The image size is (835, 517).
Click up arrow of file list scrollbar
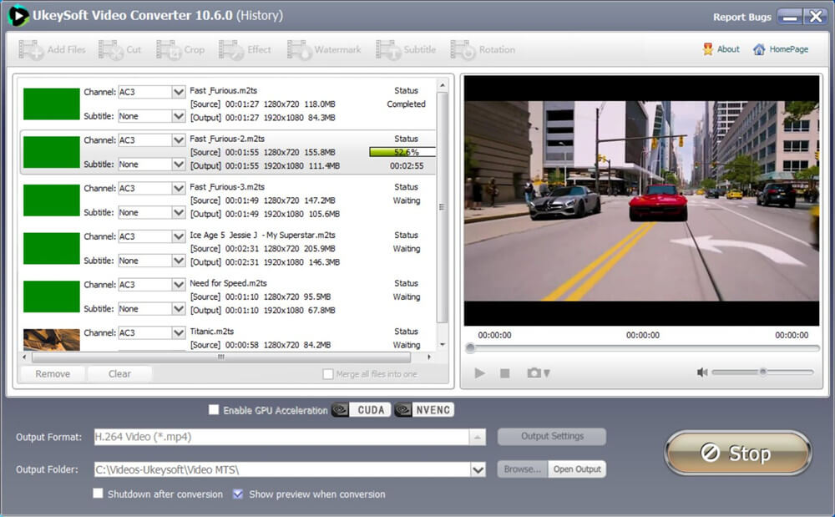tap(442, 85)
